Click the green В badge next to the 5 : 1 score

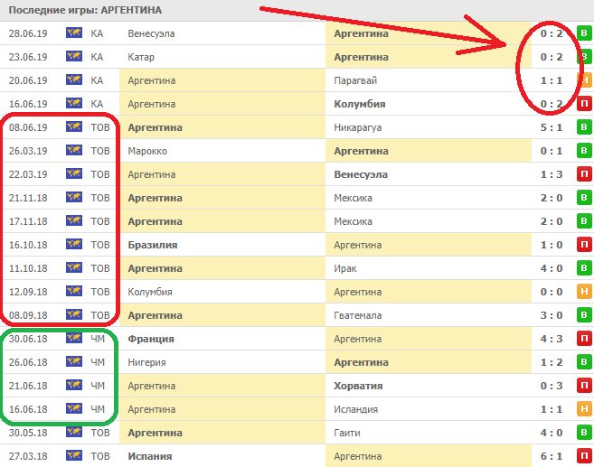(584, 127)
